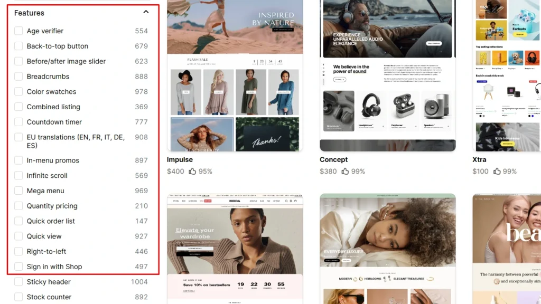Check the Right-to-left filter
Viewport: 541px width, 304px height.
(x=19, y=251)
